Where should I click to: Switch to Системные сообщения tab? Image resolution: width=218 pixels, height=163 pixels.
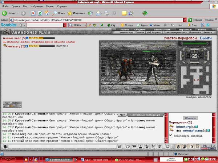[x=145, y=115]
